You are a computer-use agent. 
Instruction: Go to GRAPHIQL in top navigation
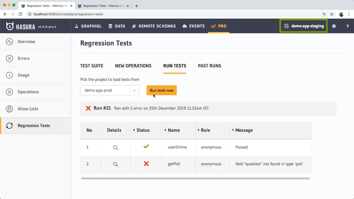[88, 26]
